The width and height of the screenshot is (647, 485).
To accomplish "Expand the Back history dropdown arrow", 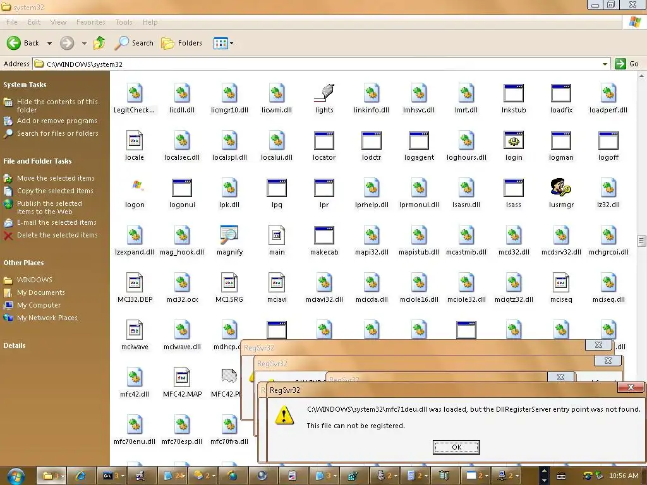I will point(49,43).
